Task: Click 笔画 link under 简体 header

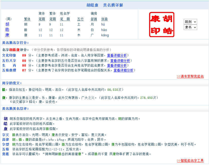Action: tap(42, 19)
